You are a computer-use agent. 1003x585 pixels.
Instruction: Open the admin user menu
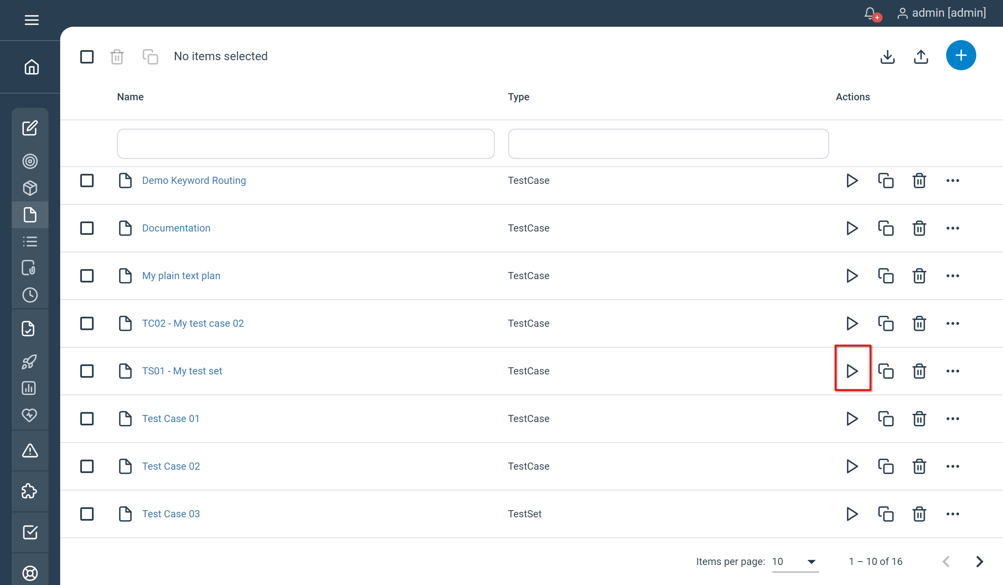click(x=942, y=13)
